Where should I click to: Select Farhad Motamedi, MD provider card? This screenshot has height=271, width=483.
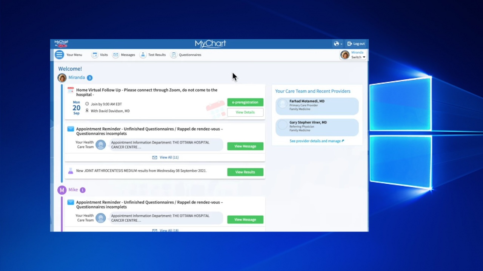tap(317, 107)
